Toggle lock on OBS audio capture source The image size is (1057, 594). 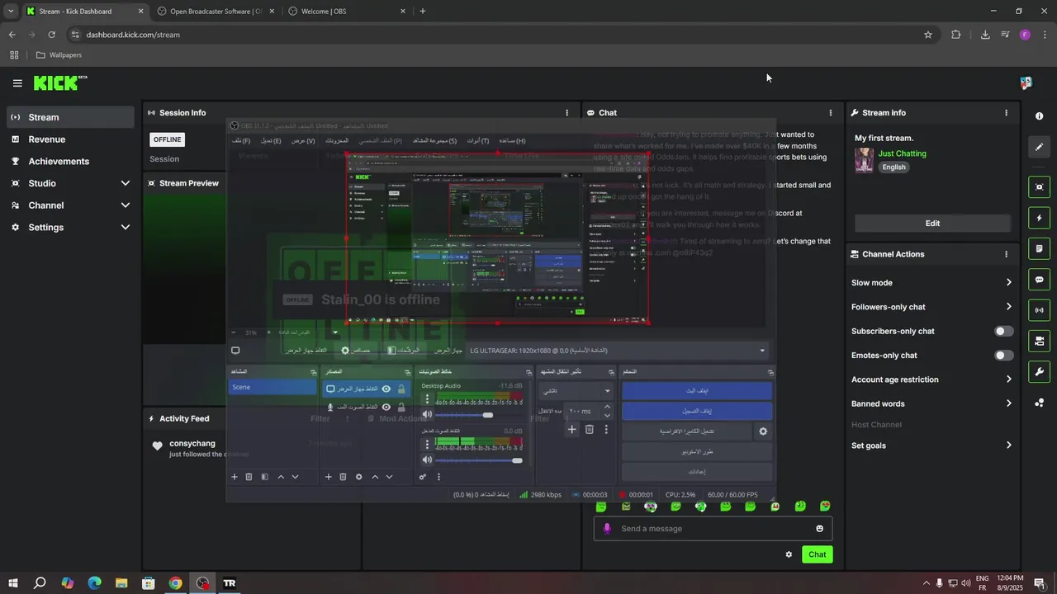pyautogui.click(x=401, y=408)
